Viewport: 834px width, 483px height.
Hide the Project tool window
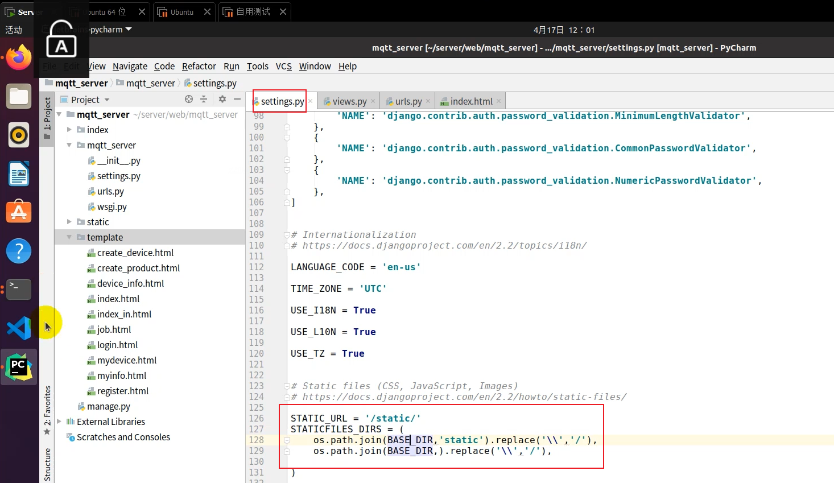(237, 99)
